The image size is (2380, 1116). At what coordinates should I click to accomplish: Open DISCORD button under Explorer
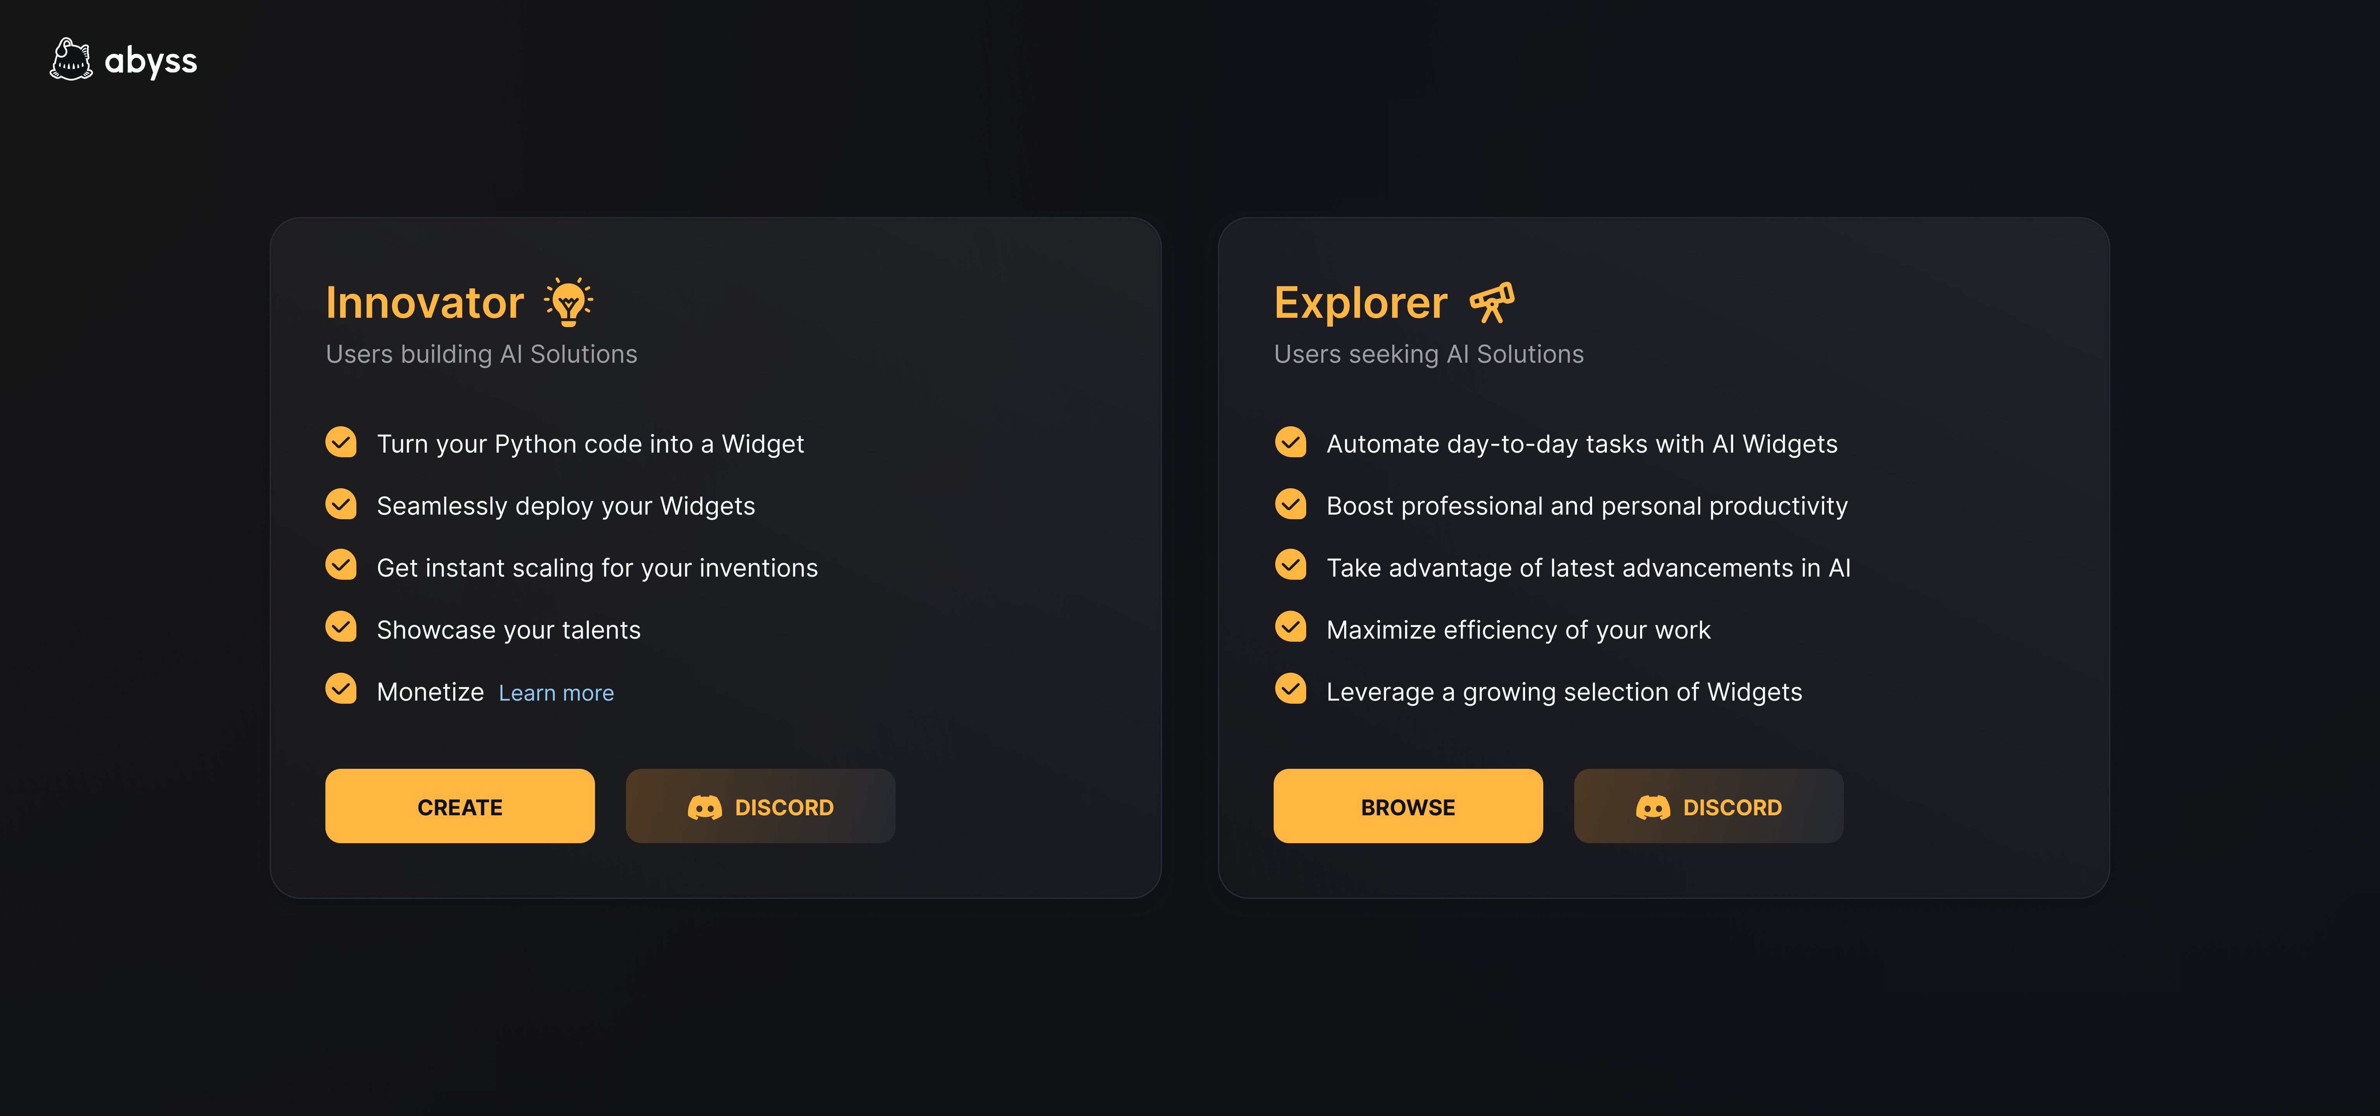(1708, 806)
